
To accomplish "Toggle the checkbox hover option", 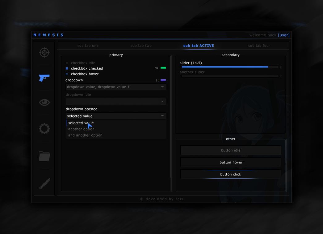I will pyautogui.click(x=67, y=74).
